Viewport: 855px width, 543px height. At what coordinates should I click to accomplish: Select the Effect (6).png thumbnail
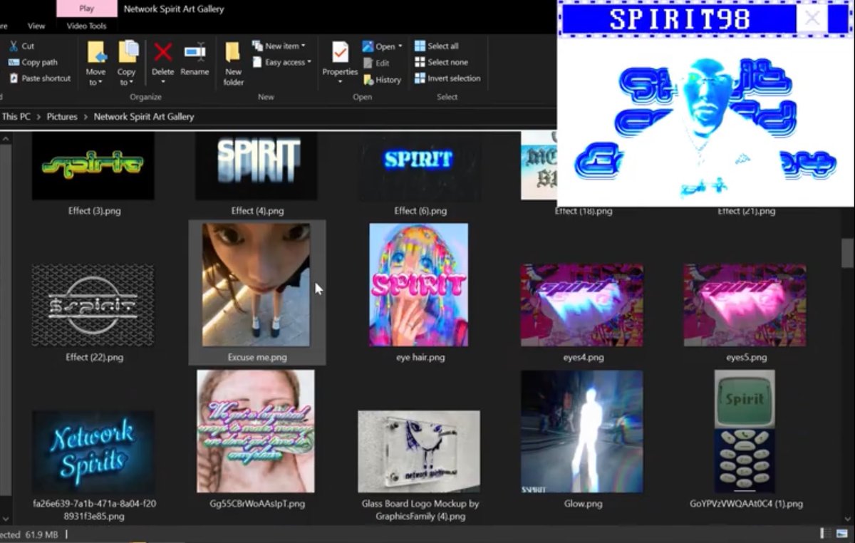click(x=420, y=165)
